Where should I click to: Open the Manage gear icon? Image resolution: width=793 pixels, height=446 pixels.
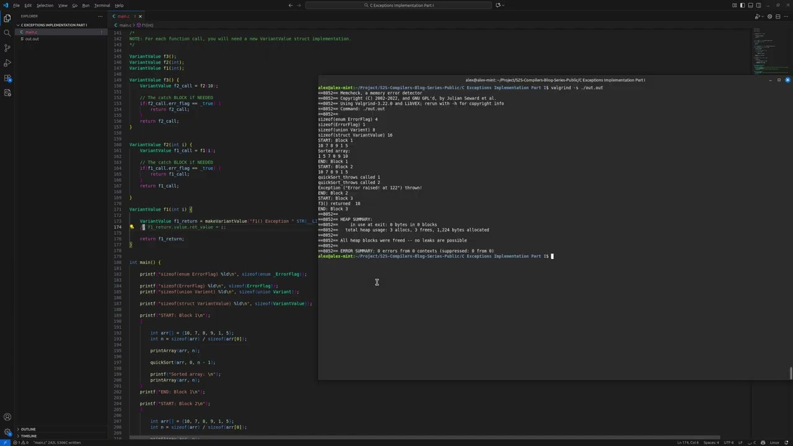(7, 432)
